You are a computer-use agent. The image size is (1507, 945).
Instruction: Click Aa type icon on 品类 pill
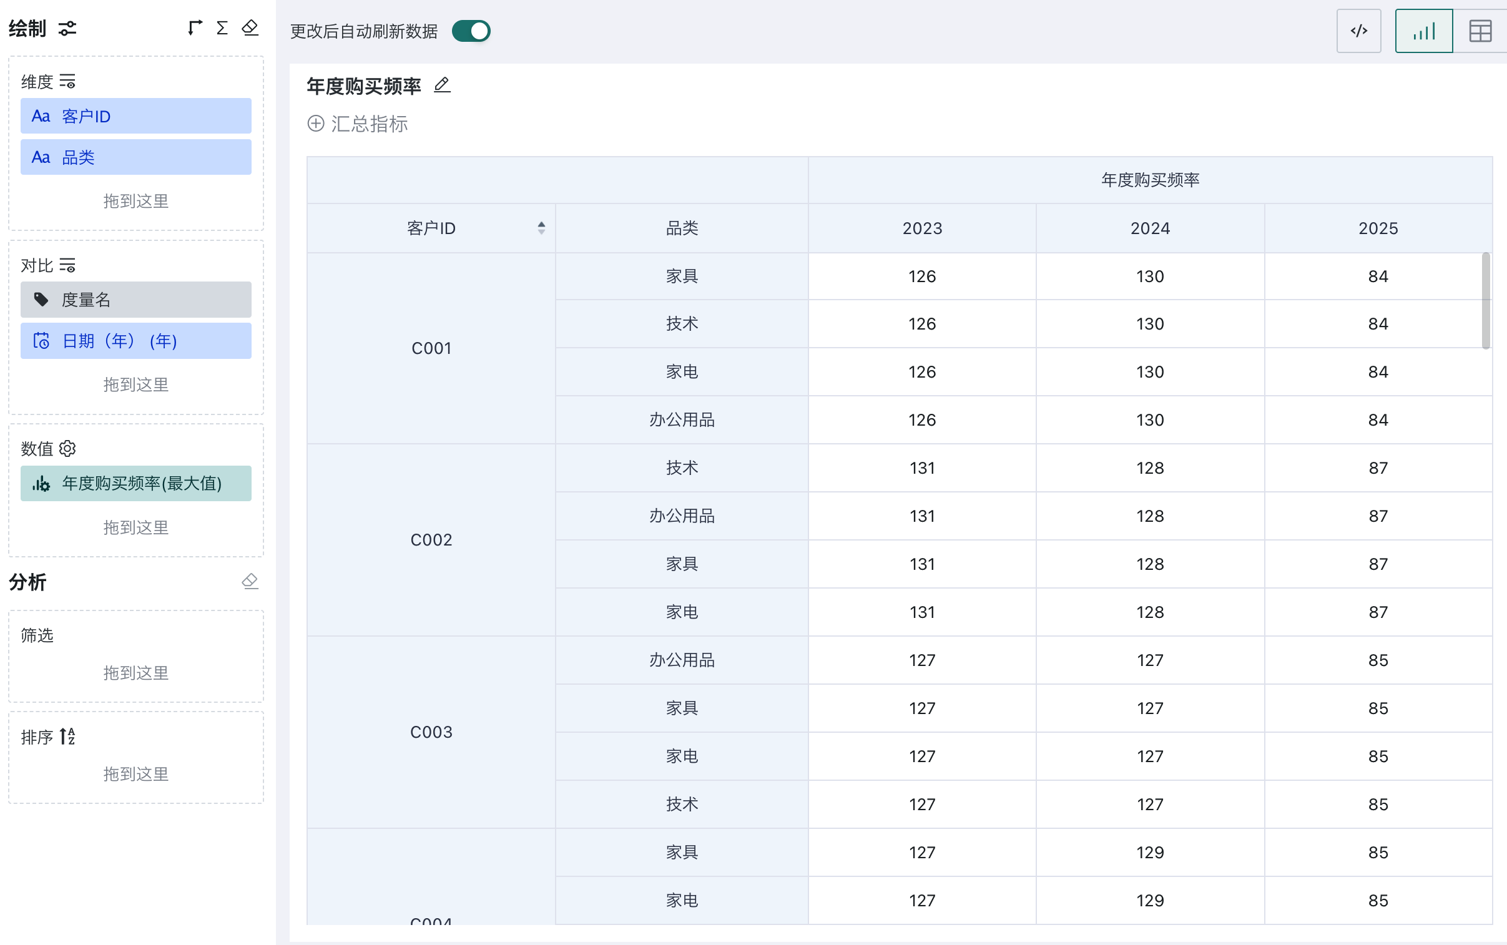[x=41, y=157]
